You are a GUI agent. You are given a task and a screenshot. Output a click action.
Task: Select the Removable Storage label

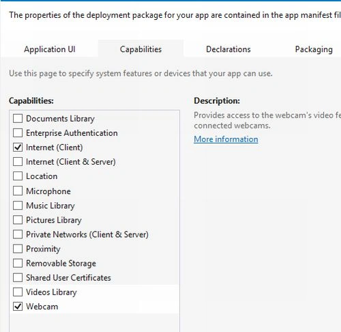point(61,264)
